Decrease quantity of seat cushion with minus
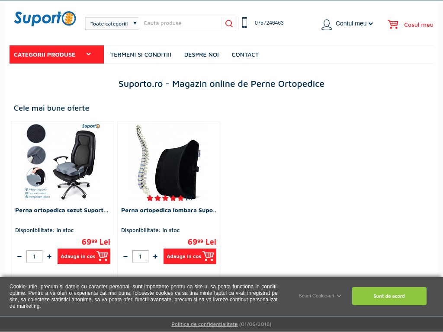443x332 pixels. click(19, 256)
